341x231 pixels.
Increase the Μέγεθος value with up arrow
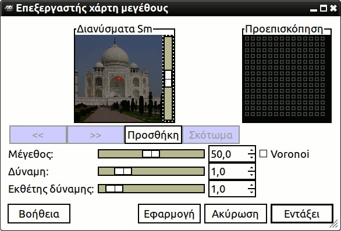pos(251,151)
